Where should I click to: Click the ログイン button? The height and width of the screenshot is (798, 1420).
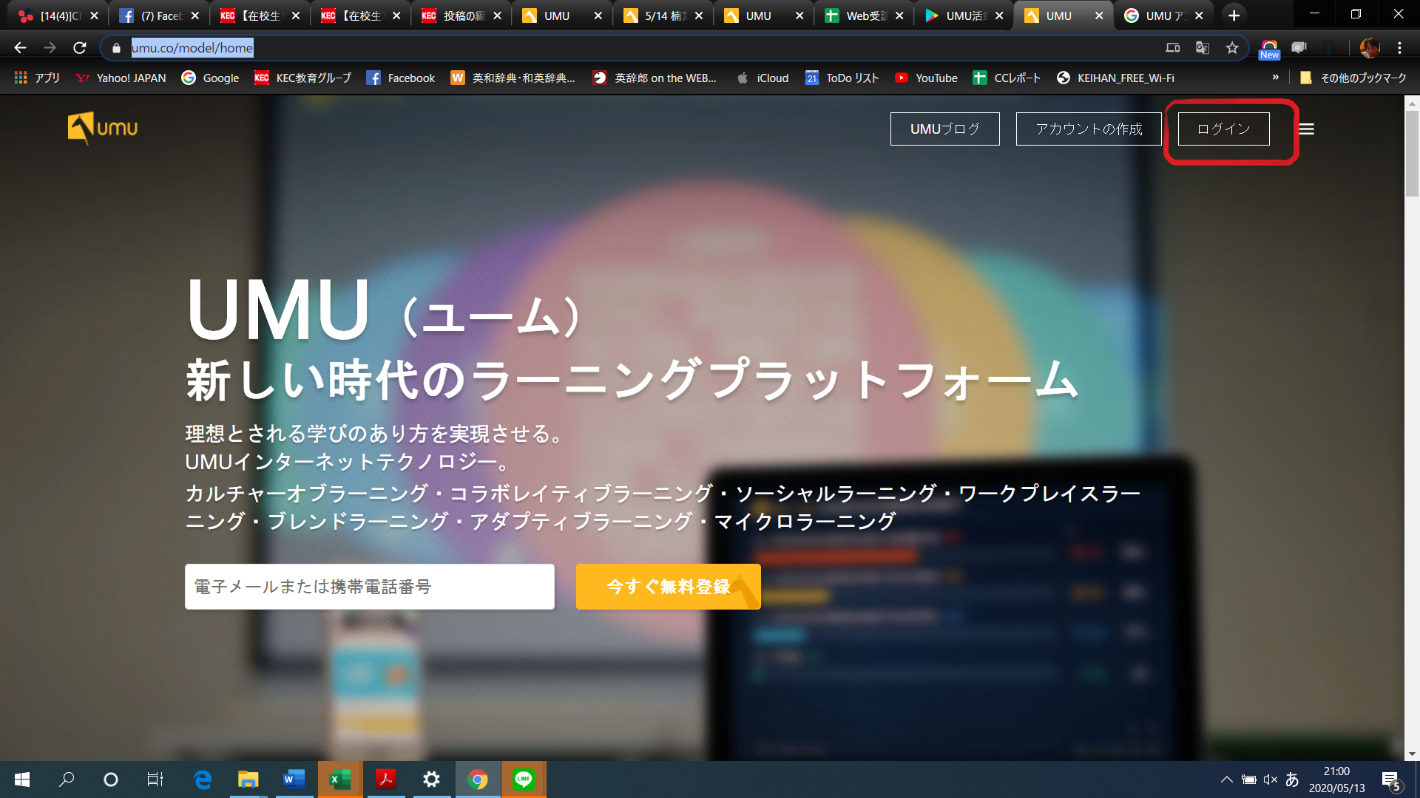click(1223, 129)
